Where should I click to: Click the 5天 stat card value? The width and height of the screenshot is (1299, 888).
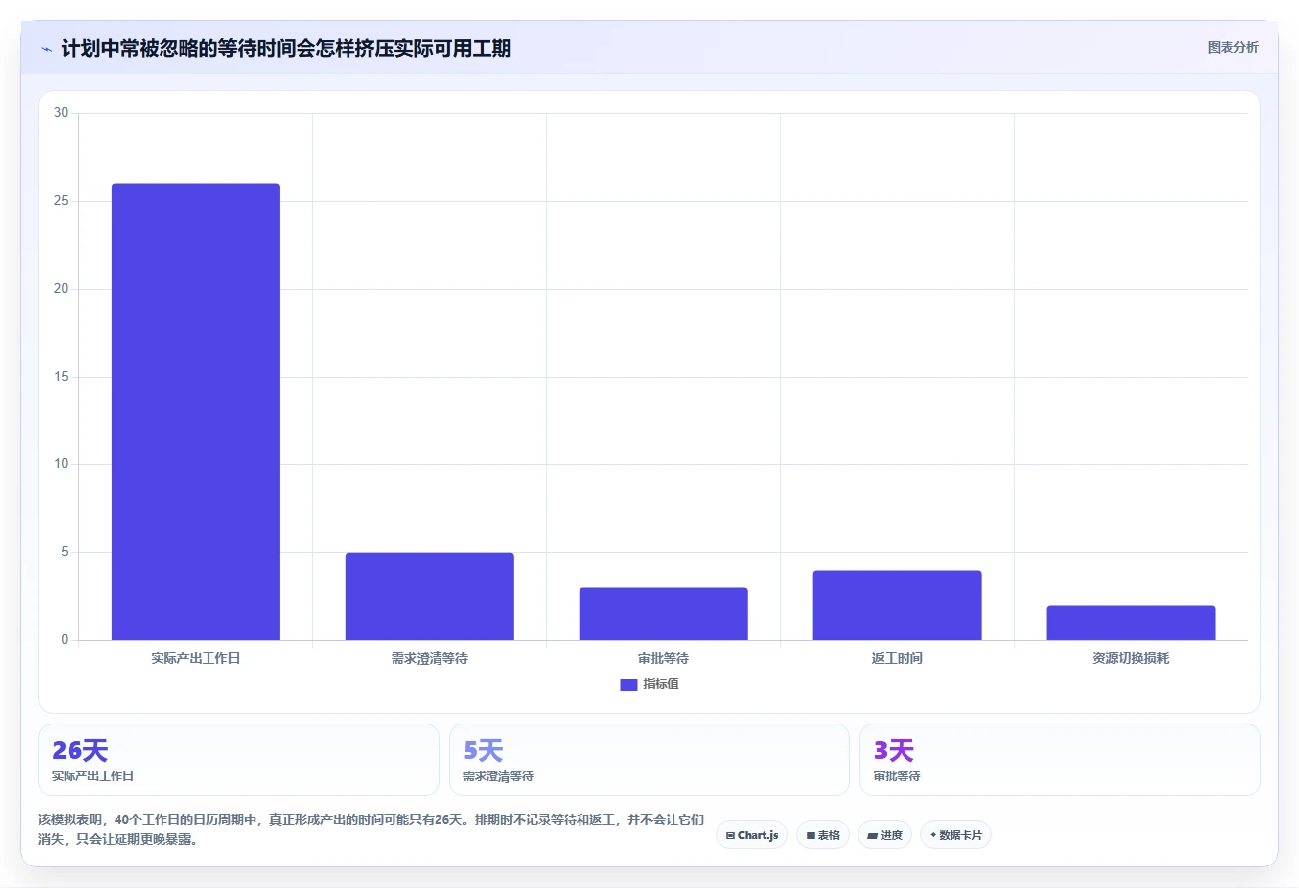483,751
